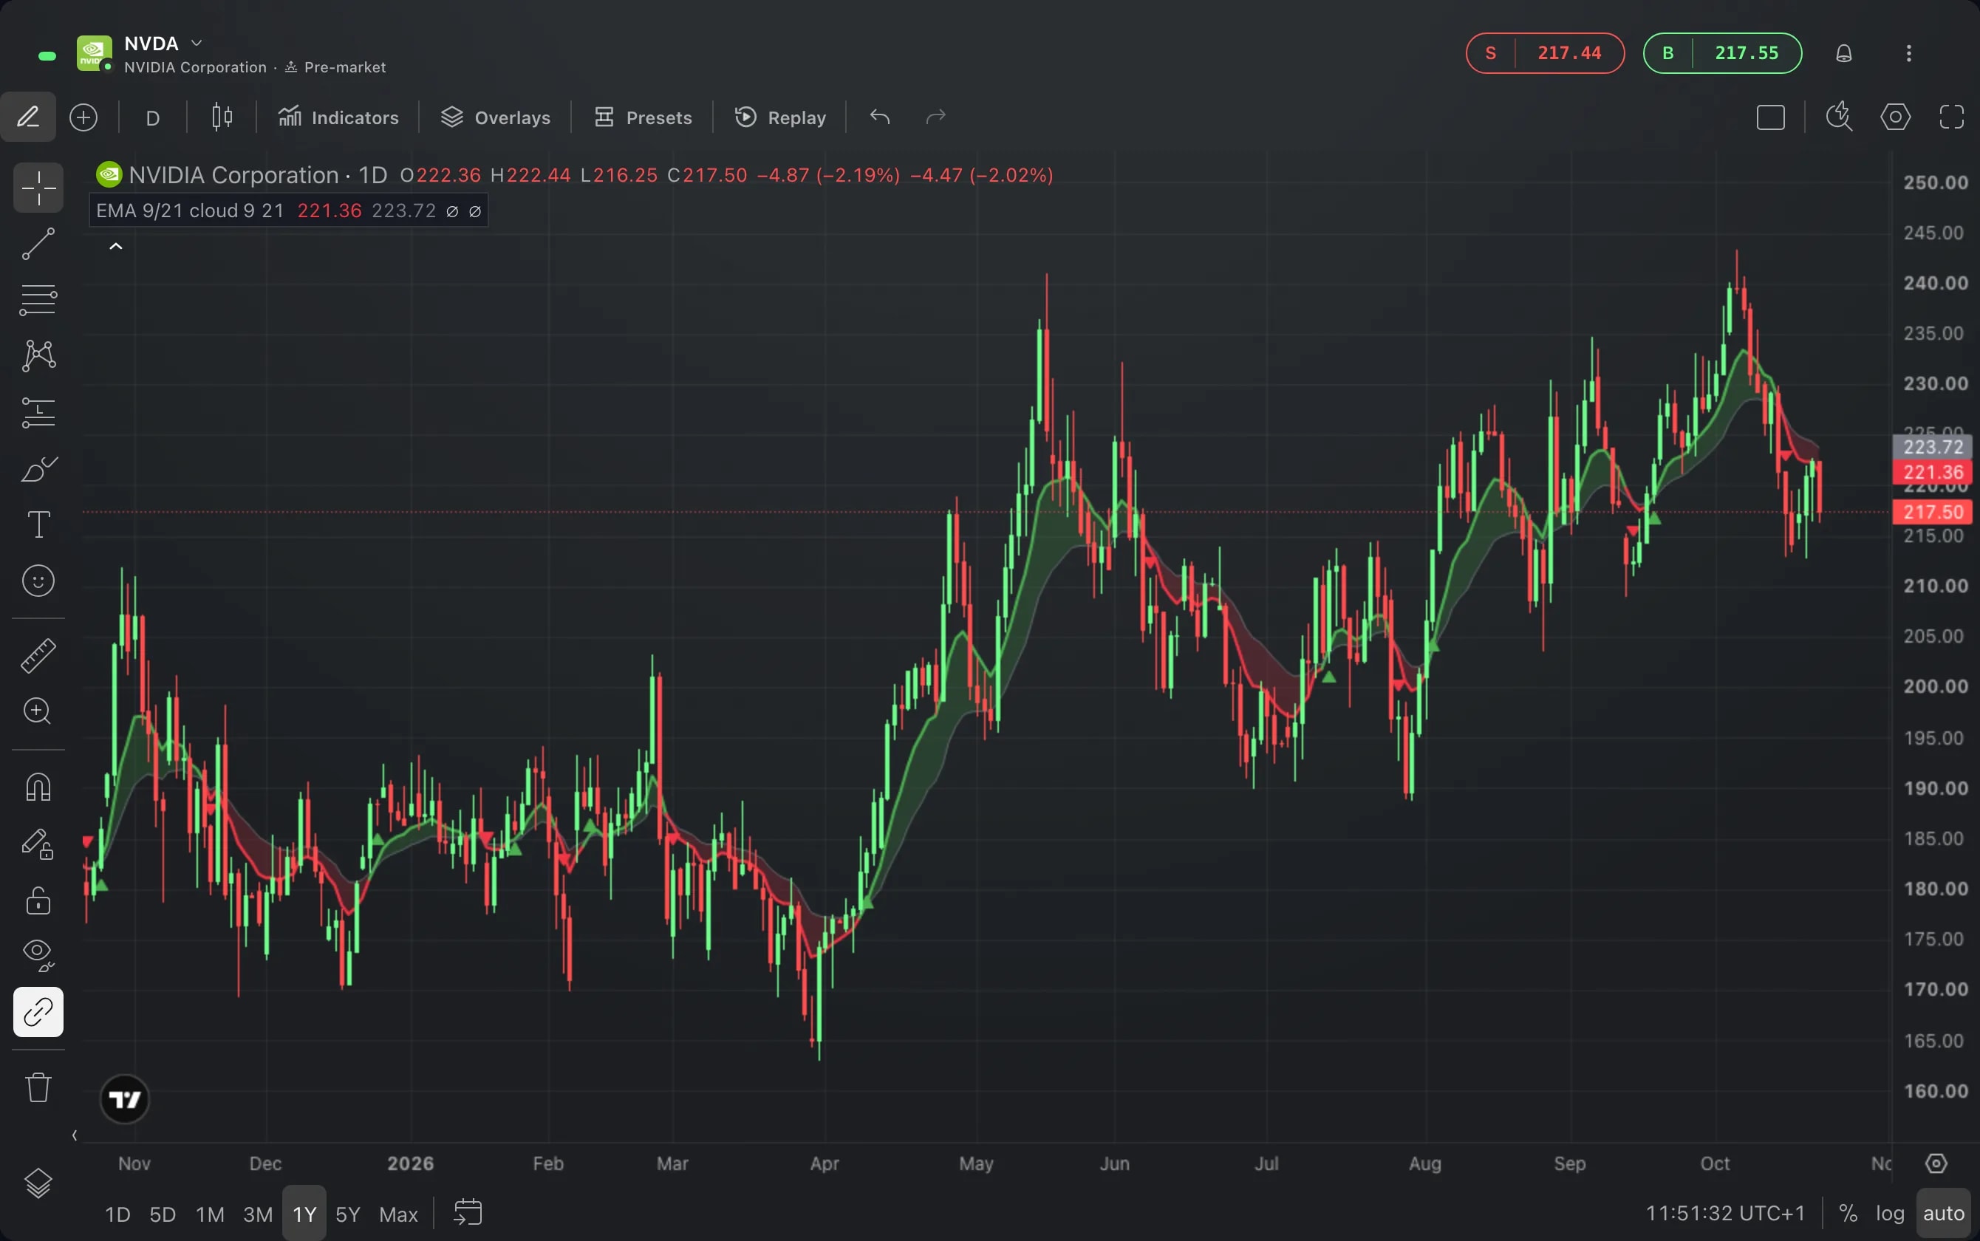The height and width of the screenshot is (1241, 1980).
Task: Open the layout square selector
Action: (1771, 117)
